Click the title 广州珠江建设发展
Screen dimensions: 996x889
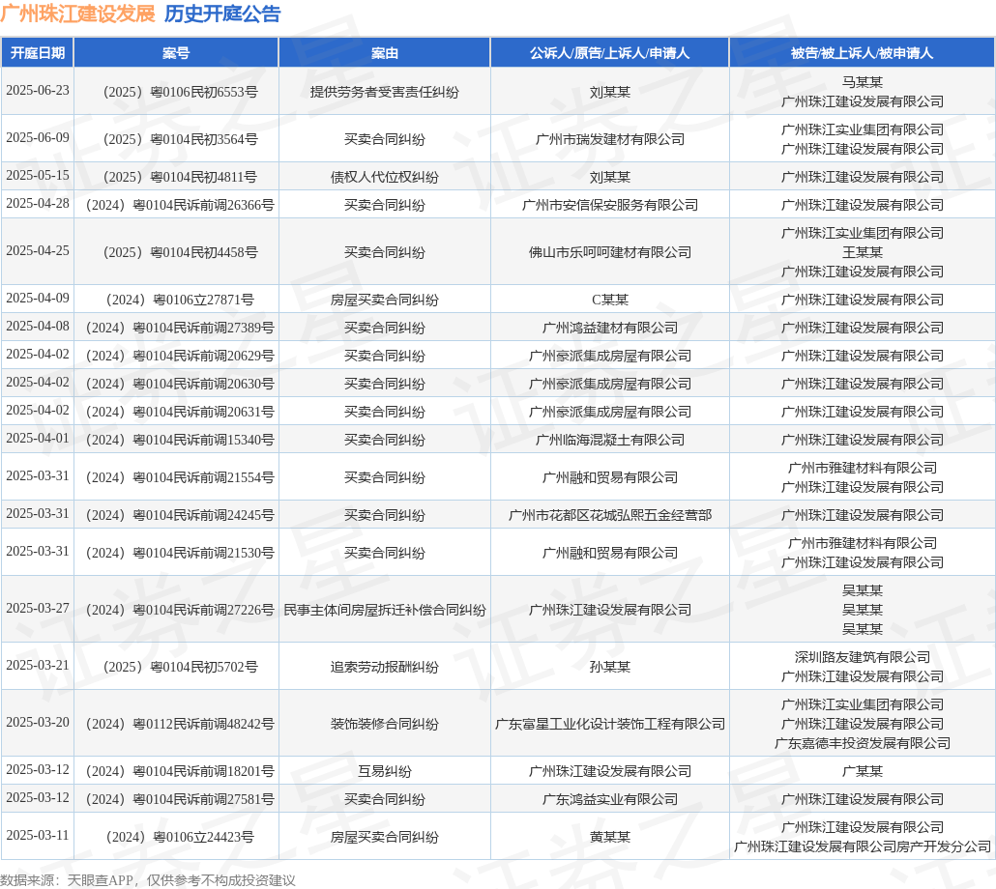point(77,14)
